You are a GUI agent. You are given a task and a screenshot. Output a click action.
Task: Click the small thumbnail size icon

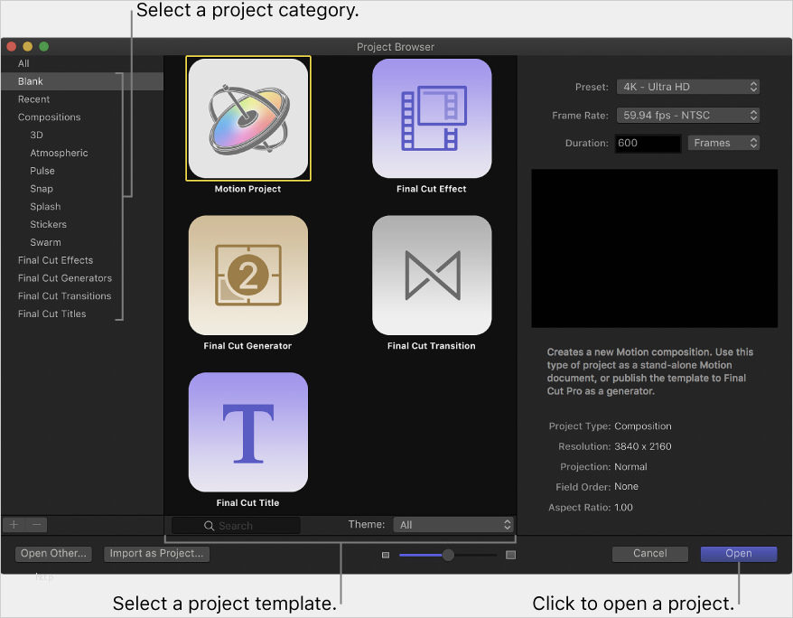pos(386,555)
